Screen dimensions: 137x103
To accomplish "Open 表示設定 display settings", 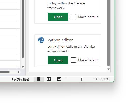I will click(x=21, y=79).
